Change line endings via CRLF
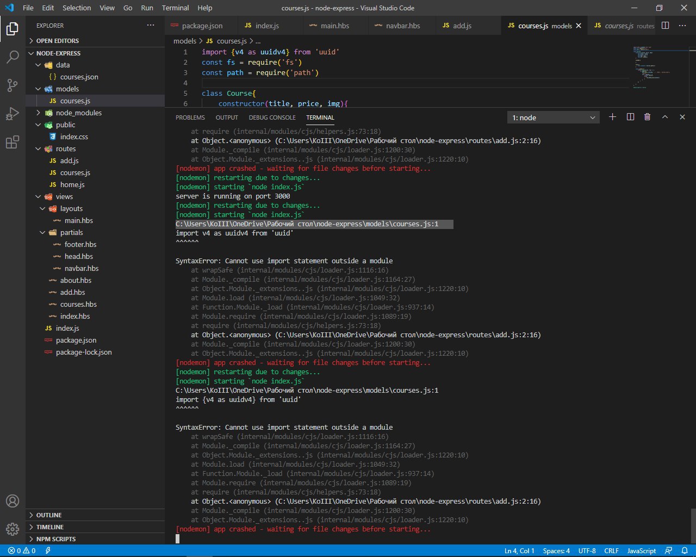Viewport: 696px width, 557px height. click(x=612, y=550)
